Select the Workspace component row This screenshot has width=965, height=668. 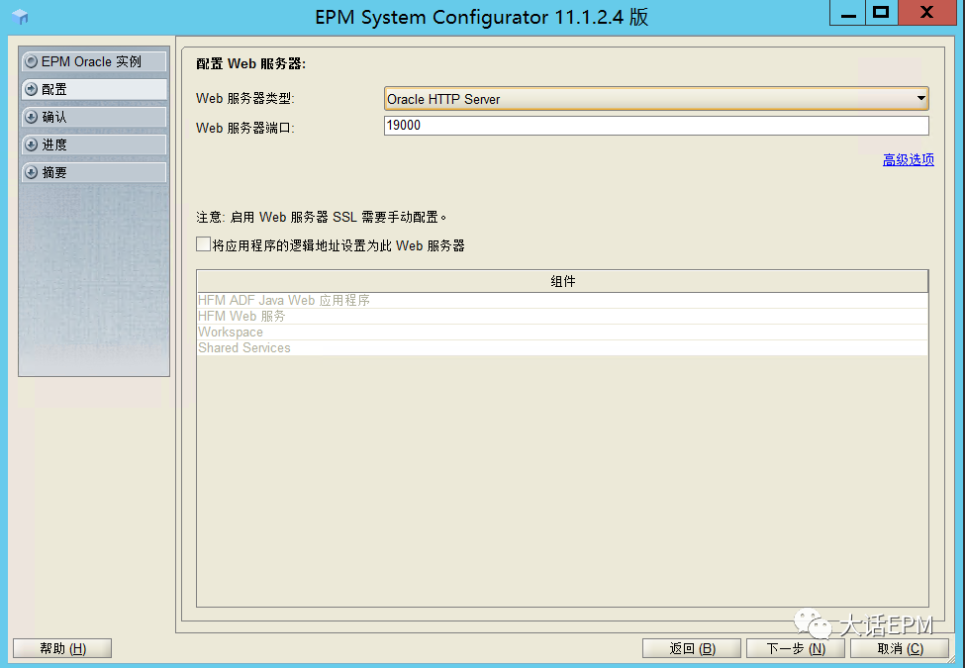pos(562,333)
